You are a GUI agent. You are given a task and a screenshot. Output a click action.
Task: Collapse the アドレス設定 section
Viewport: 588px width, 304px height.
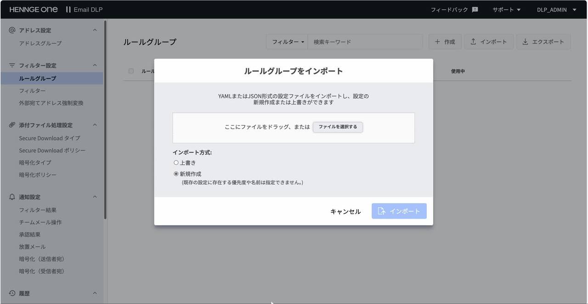[95, 30]
